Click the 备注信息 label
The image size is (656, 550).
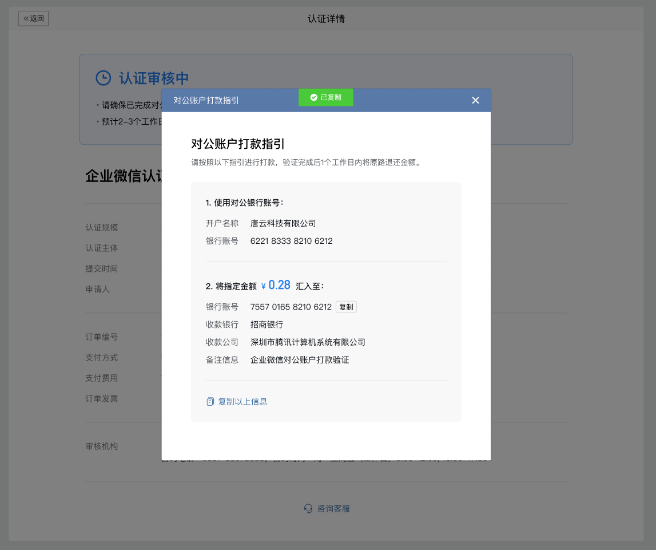tap(222, 360)
